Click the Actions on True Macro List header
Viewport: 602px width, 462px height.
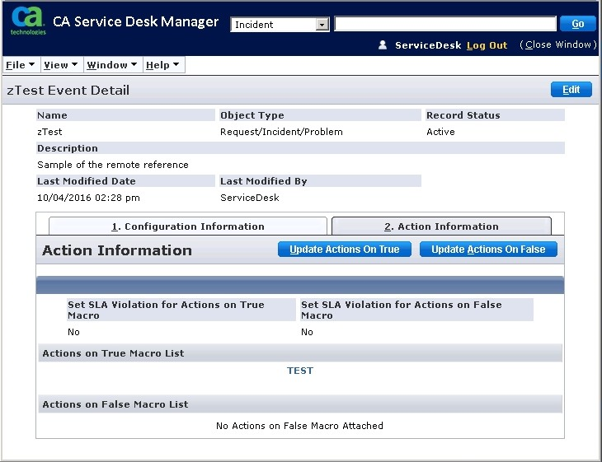(113, 353)
